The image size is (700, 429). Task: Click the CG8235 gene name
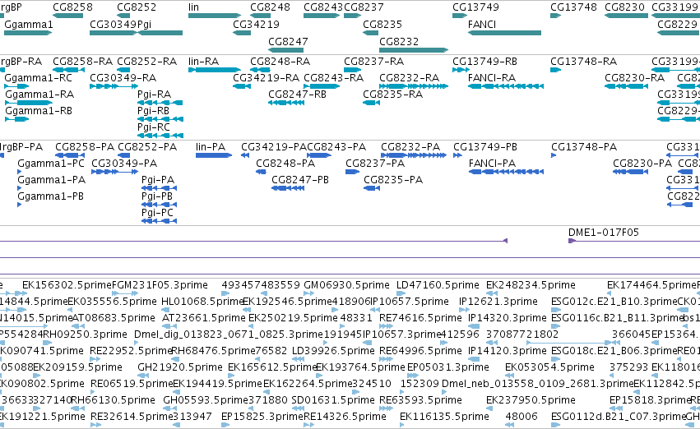(x=382, y=25)
